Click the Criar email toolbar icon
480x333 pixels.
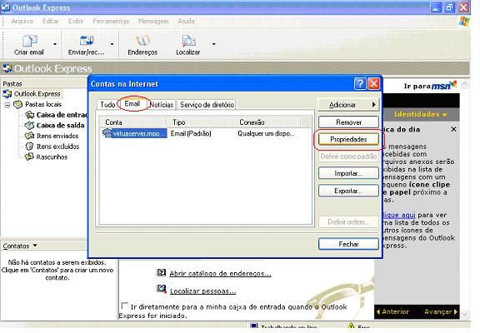pyautogui.click(x=29, y=41)
